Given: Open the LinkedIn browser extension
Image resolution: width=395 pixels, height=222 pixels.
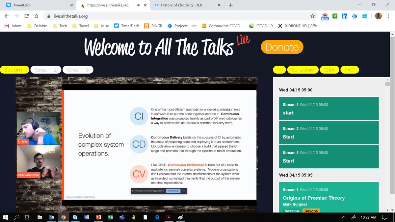Looking at the screenshot, I should coord(345,16).
